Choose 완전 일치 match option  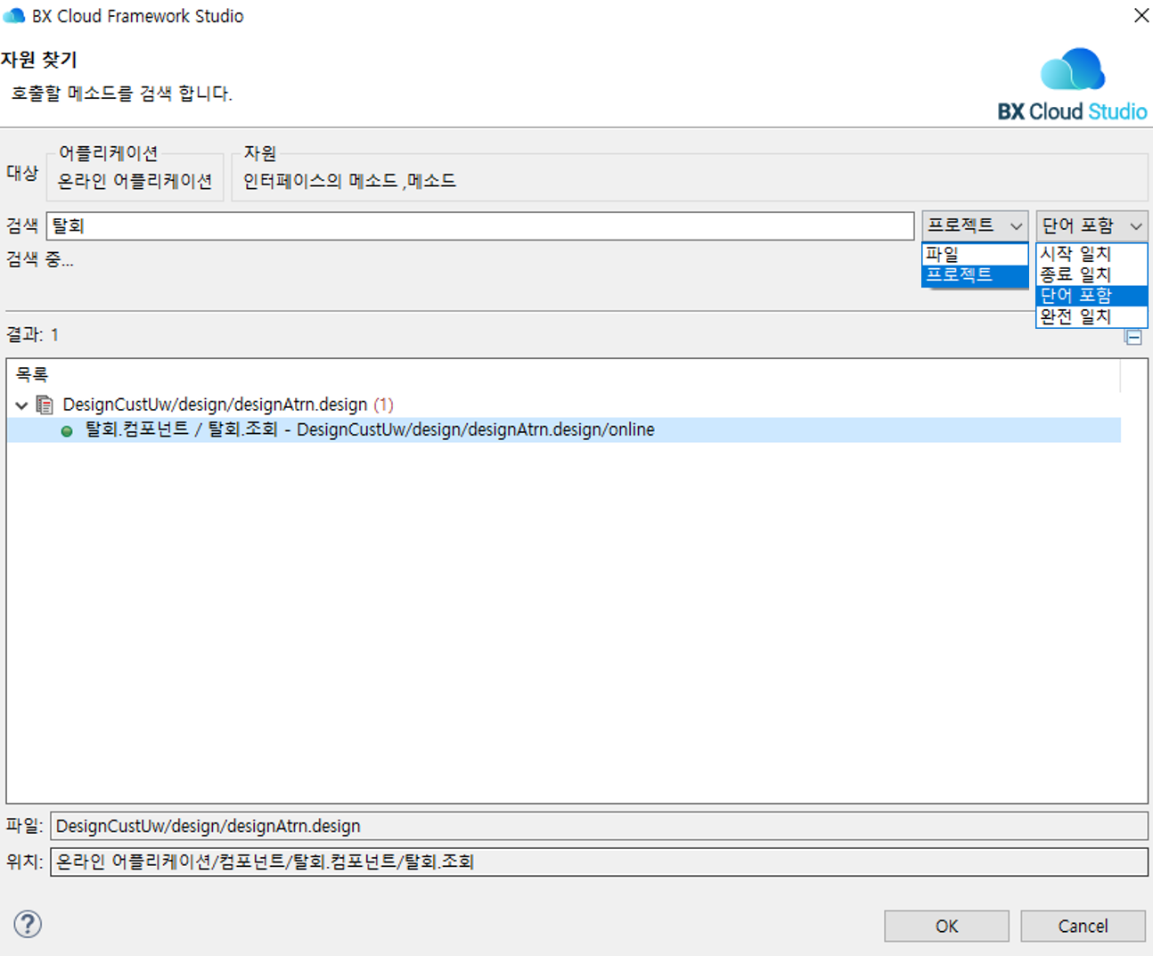point(1091,317)
